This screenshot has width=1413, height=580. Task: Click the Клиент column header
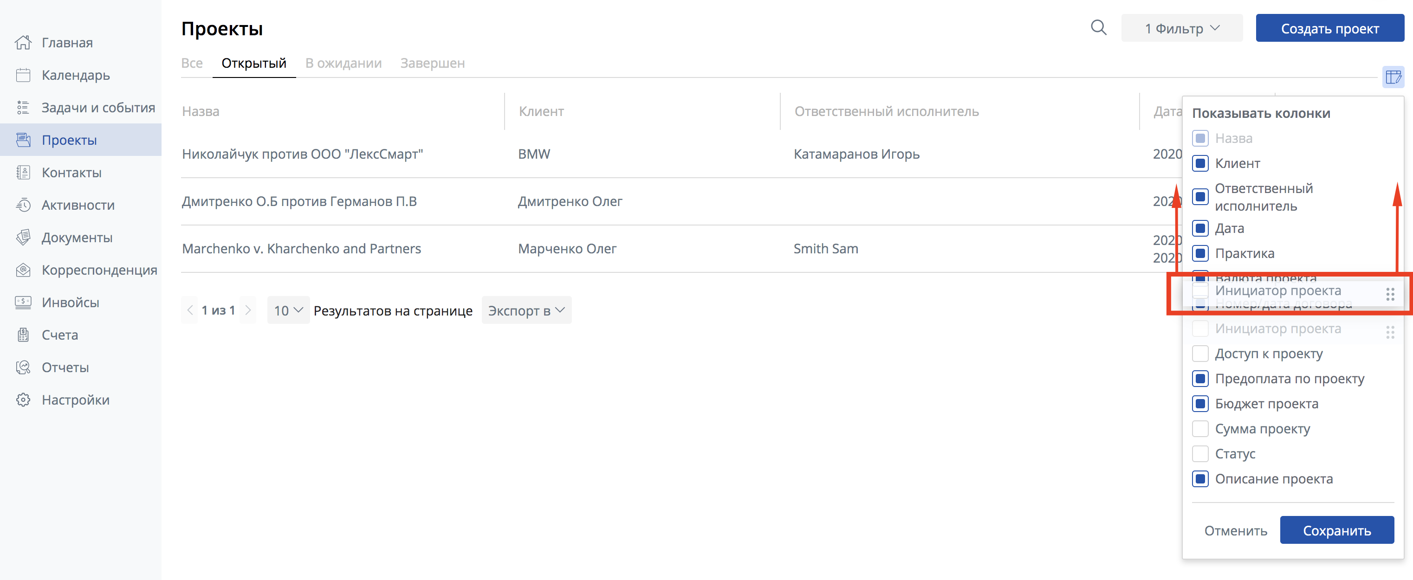pyautogui.click(x=541, y=111)
